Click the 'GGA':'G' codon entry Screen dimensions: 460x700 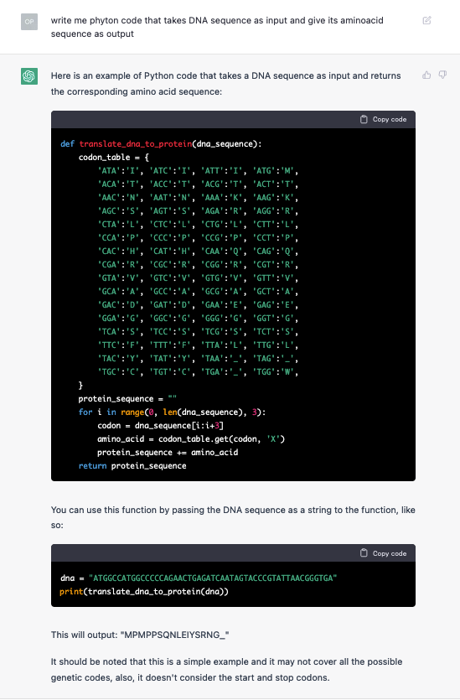[119, 318]
